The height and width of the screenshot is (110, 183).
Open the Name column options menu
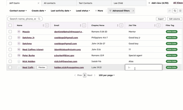pos(47,25)
